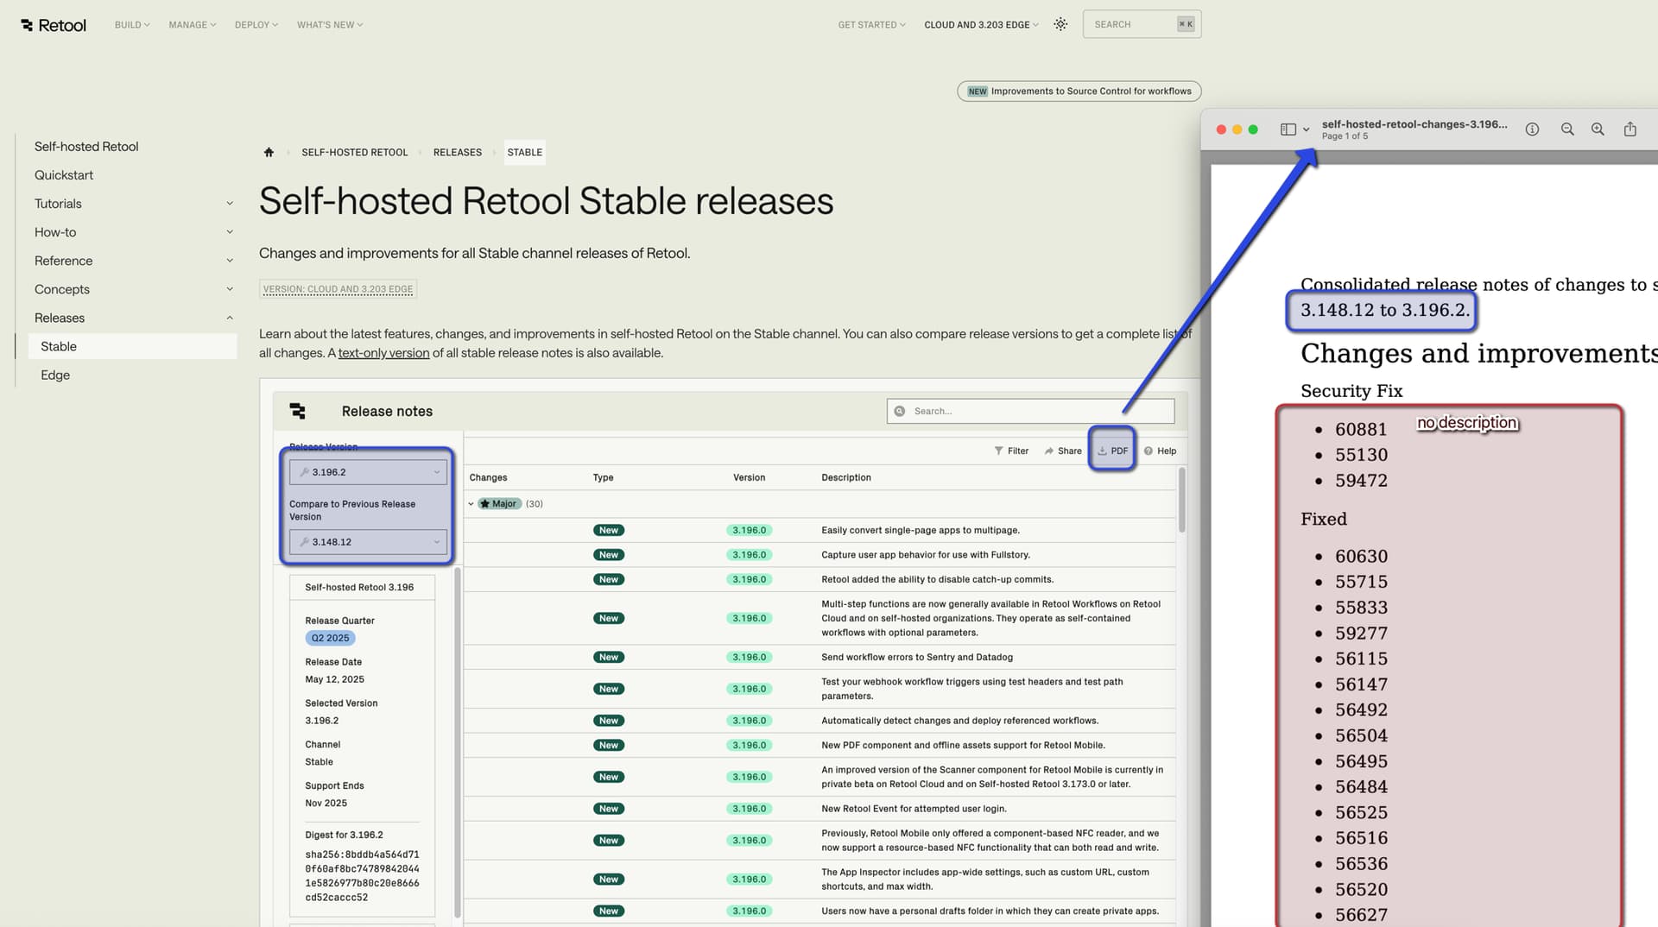The height and width of the screenshot is (927, 1658).
Task: Click row 'New Retool Event for attempted user login'
Action: coord(820,809)
